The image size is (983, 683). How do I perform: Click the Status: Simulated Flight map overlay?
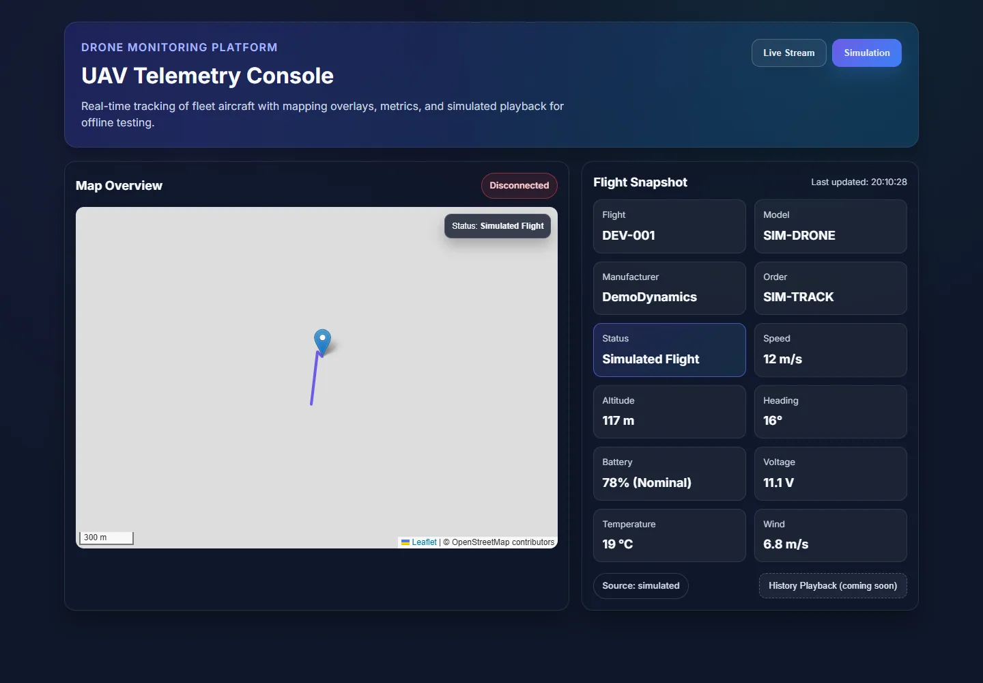click(498, 226)
